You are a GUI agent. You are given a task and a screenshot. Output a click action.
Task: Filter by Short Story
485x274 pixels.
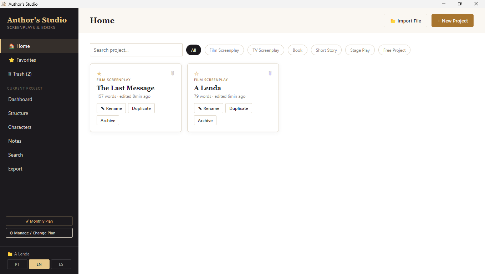pos(326,50)
